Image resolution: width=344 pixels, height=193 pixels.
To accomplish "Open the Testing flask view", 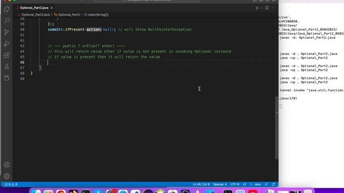I will 6,66.
